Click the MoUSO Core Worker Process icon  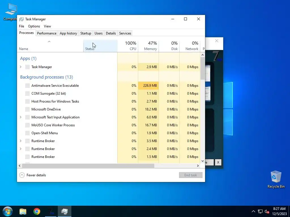click(x=27, y=125)
